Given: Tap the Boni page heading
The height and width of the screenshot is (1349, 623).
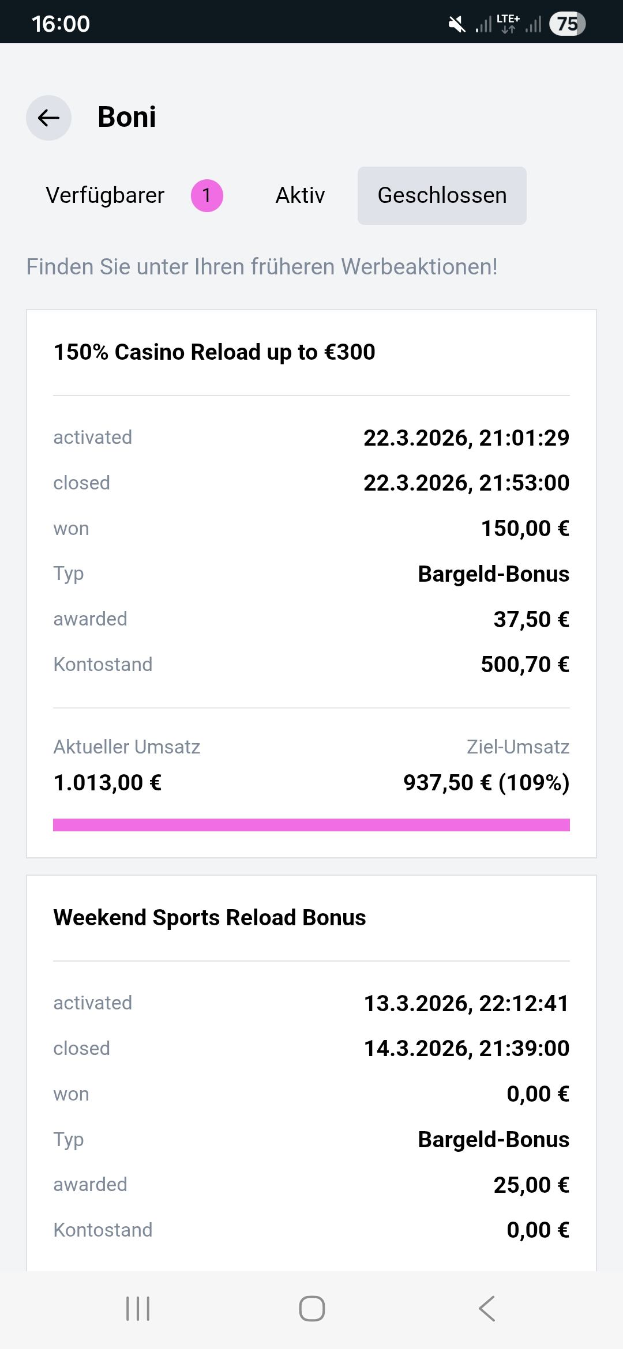Looking at the screenshot, I should tap(127, 117).
